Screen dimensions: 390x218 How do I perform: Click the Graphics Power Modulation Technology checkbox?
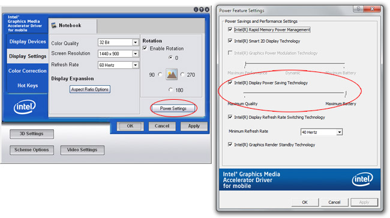tap(230, 52)
